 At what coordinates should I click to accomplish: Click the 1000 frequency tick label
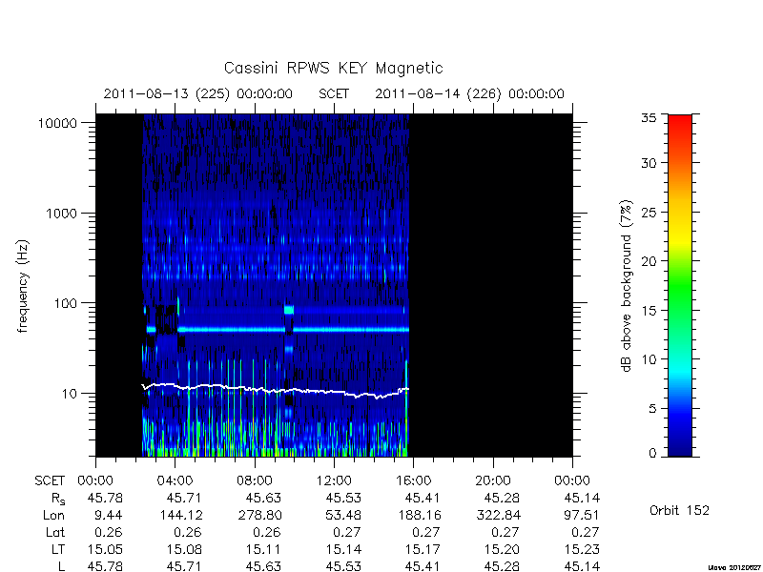pyautogui.click(x=61, y=214)
